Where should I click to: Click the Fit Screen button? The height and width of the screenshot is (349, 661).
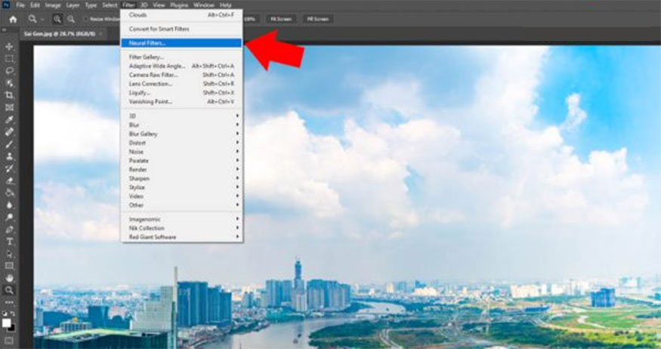click(282, 19)
